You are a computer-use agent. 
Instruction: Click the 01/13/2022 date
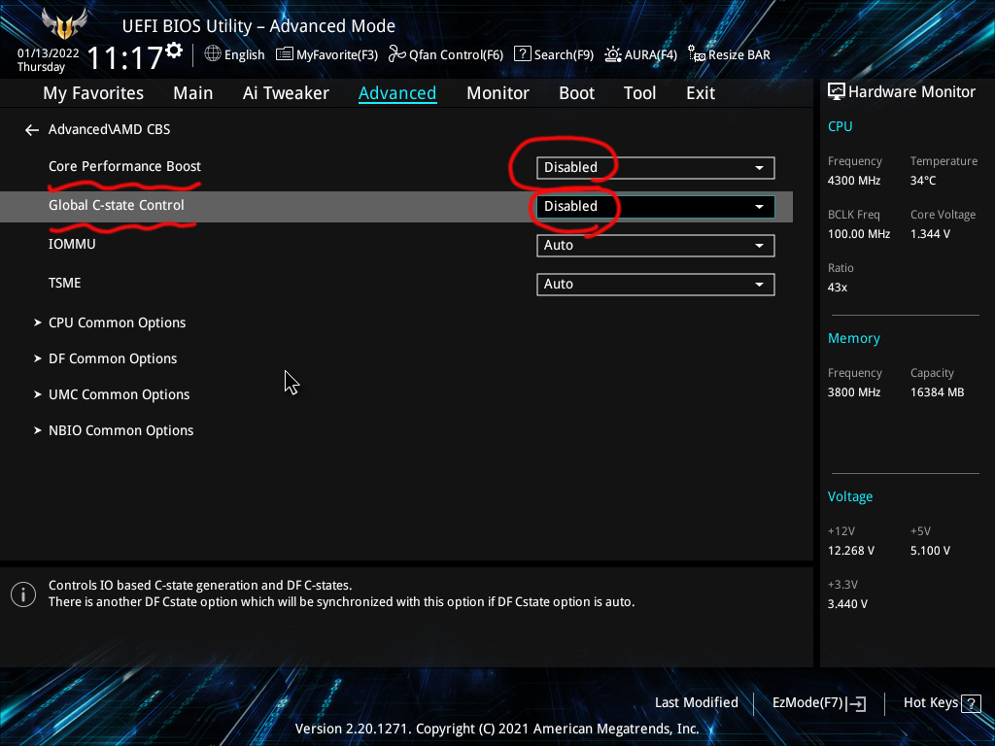click(x=49, y=53)
